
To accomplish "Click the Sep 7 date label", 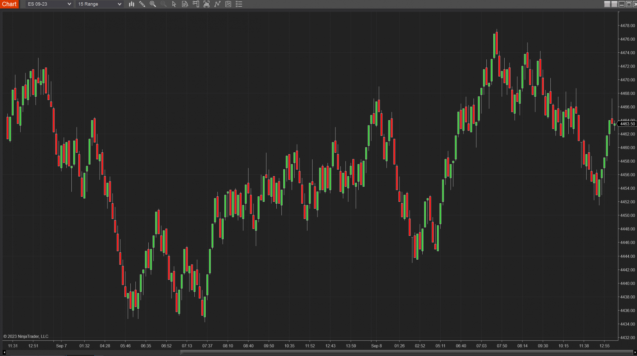I will pyautogui.click(x=61, y=346).
